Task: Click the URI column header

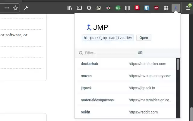Action: tap(141, 53)
